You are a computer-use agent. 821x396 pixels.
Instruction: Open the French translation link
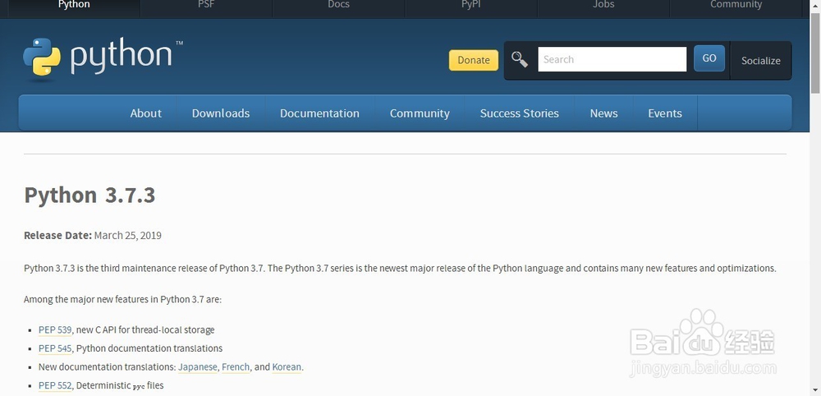[236, 366]
